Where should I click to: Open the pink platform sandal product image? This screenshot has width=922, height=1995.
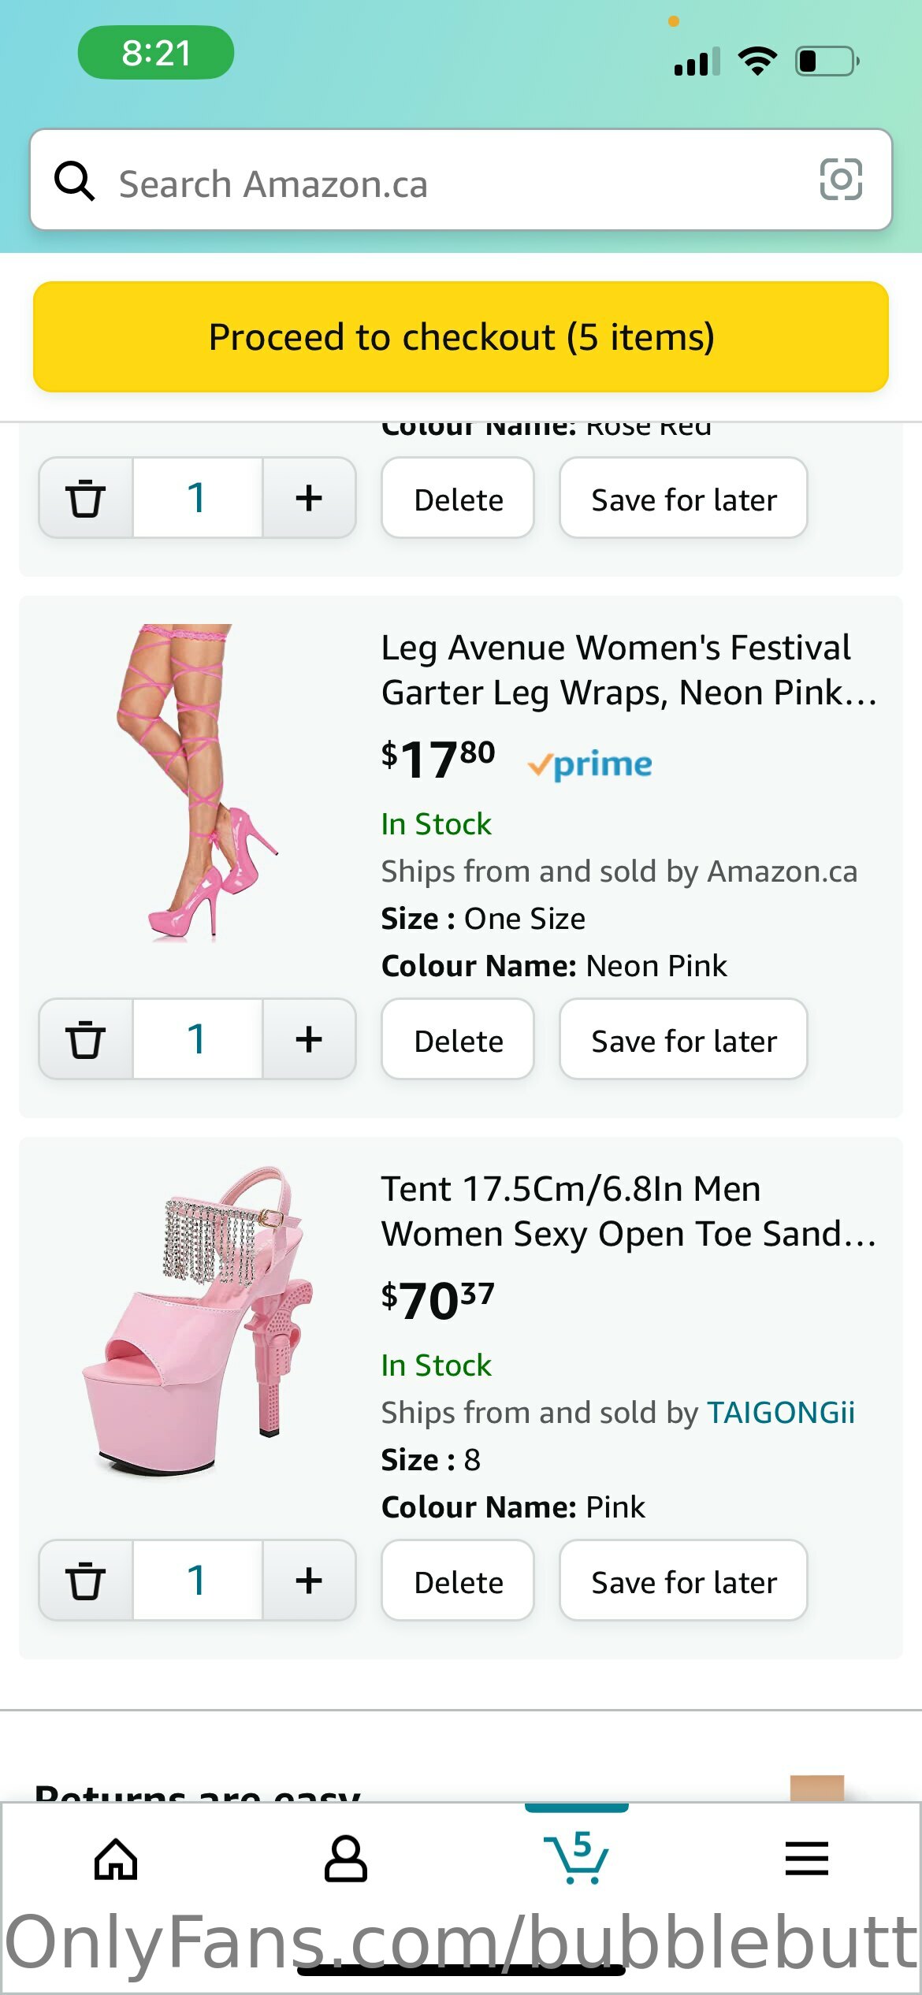(x=197, y=1320)
